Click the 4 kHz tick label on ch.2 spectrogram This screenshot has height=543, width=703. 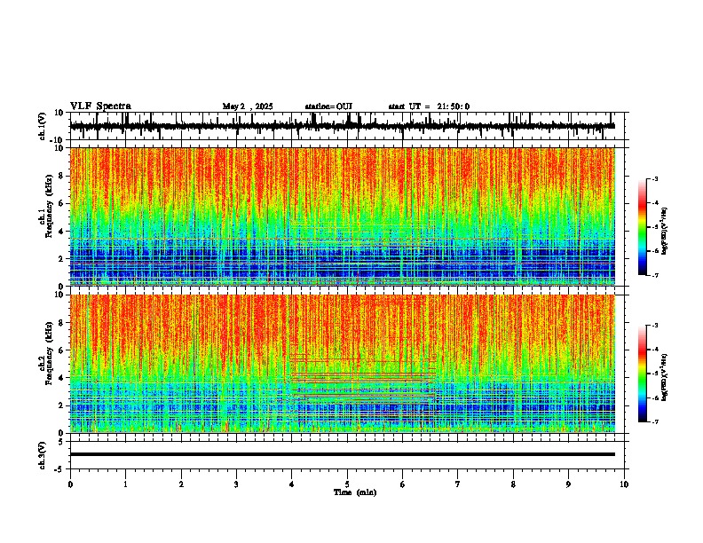click(x=62, y=378)
